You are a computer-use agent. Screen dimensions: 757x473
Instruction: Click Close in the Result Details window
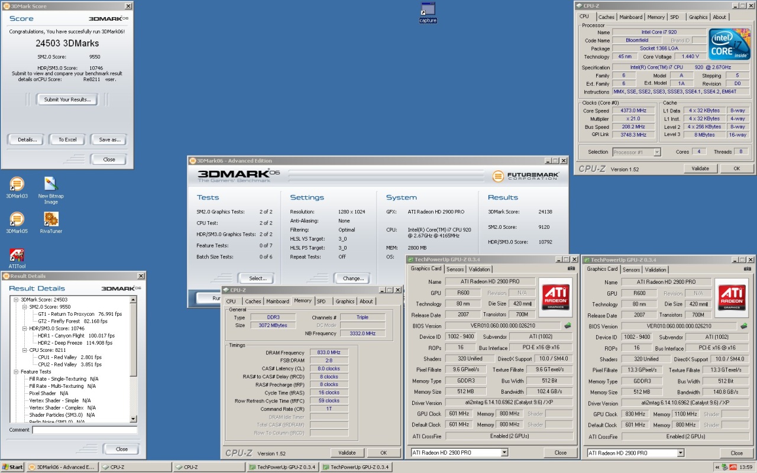coord(122,449)
